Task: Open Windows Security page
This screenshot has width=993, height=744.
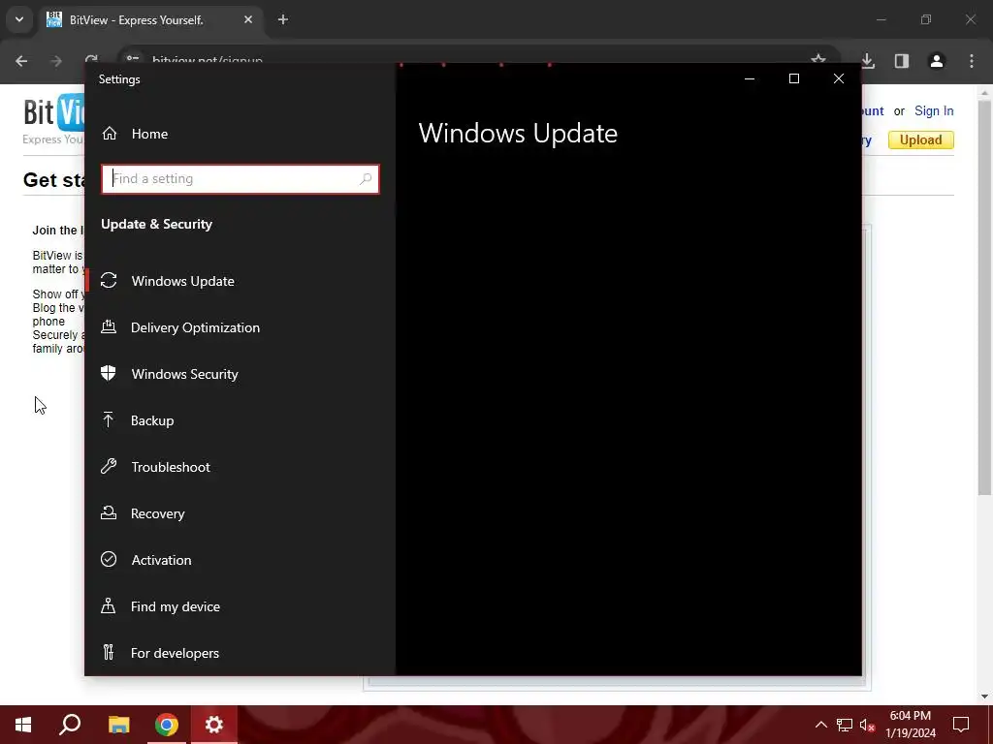Action: click(240, 374)
